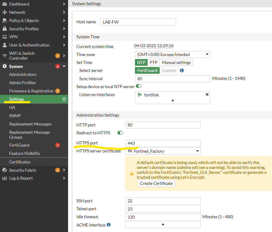The width and height of the screenshot is (272, 232).
Task: Click the System red badge showing 4
Action: pyautogui.click(x=58, y=66)
